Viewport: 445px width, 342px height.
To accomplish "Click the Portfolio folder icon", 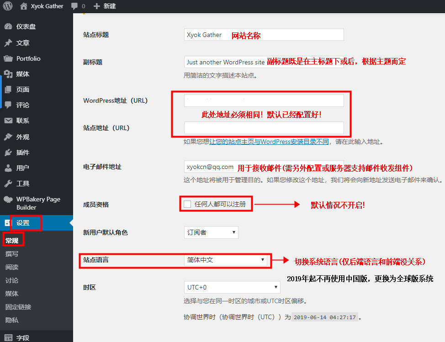I will 8,59.
